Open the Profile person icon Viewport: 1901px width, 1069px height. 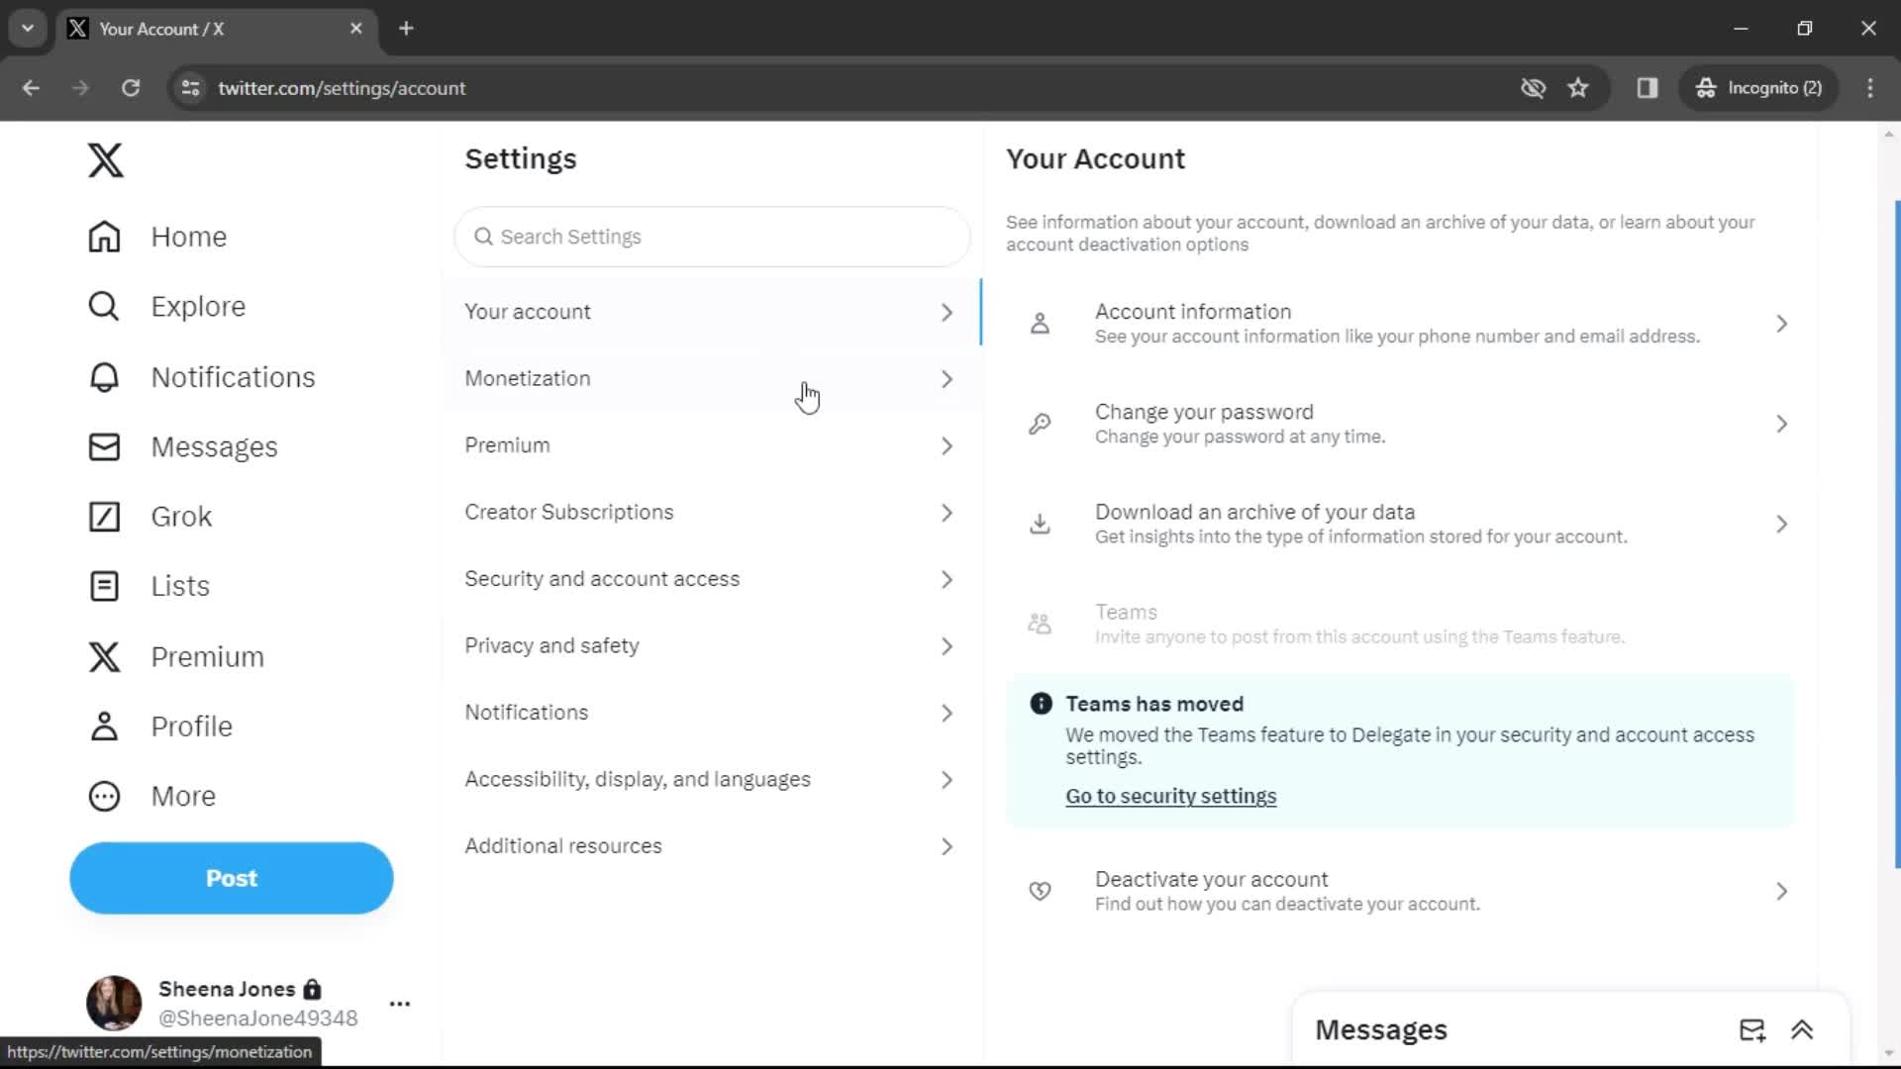pyautogui.click(x=104, y=726)
